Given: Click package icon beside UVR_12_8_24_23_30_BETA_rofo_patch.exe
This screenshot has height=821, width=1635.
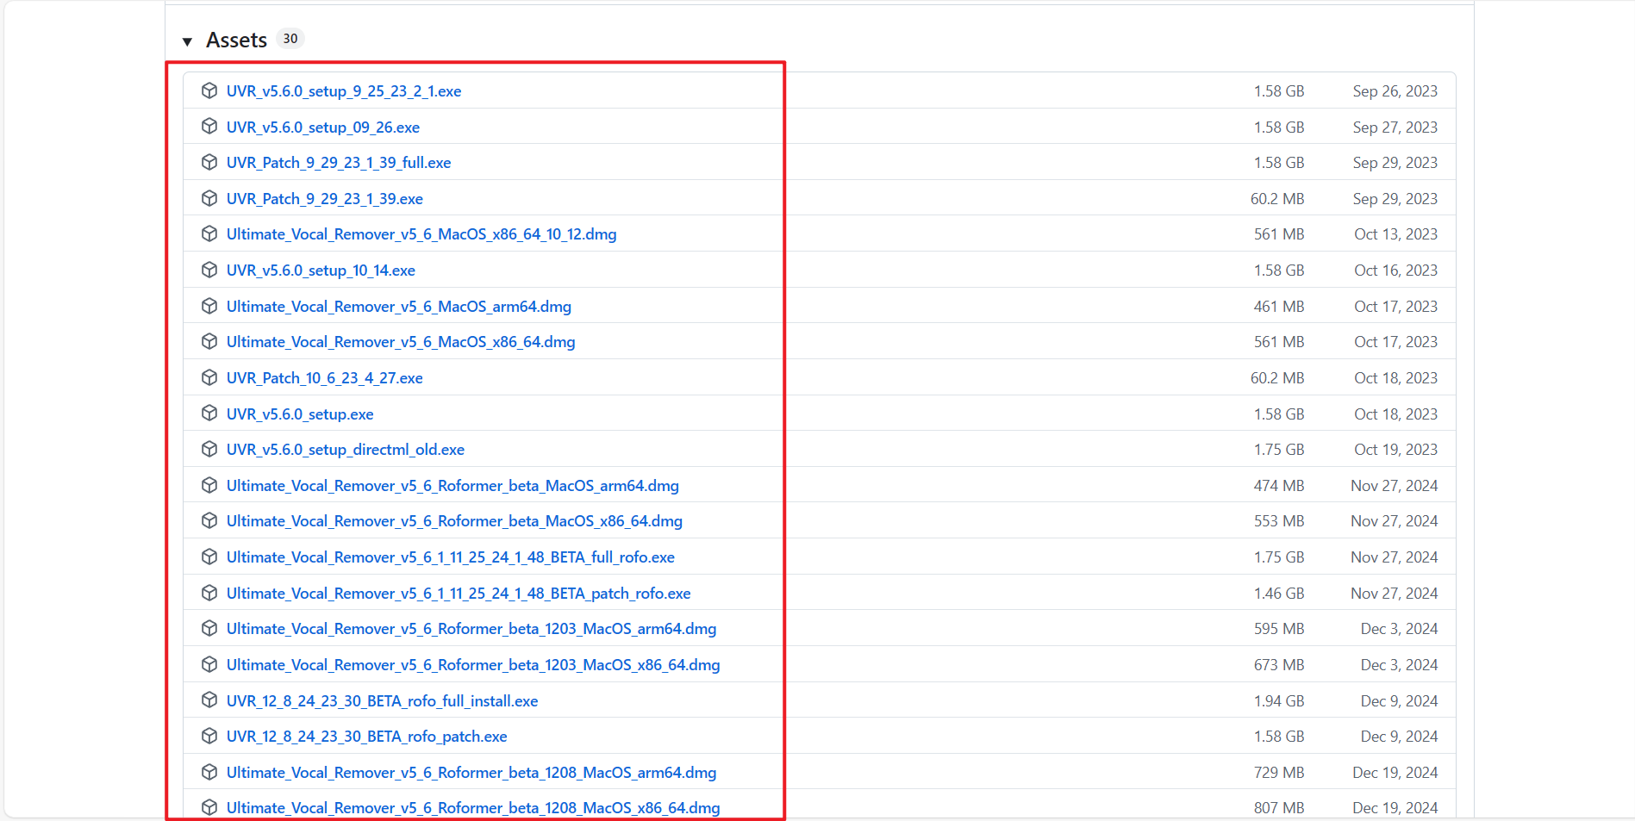Looking at the screenshot, I should click(x=209, y=736).
